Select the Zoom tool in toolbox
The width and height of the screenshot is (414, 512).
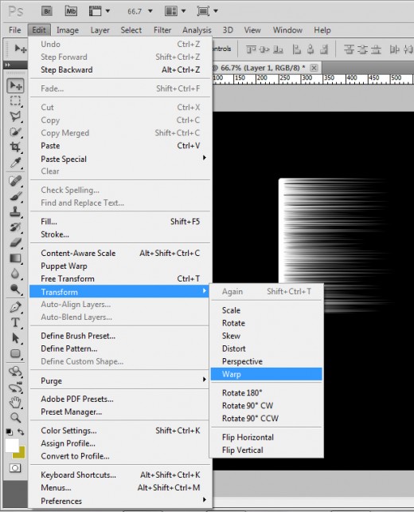[x=15, y=417]
